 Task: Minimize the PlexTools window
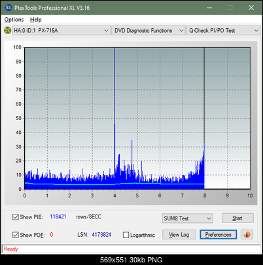click(x=209, y=8)
